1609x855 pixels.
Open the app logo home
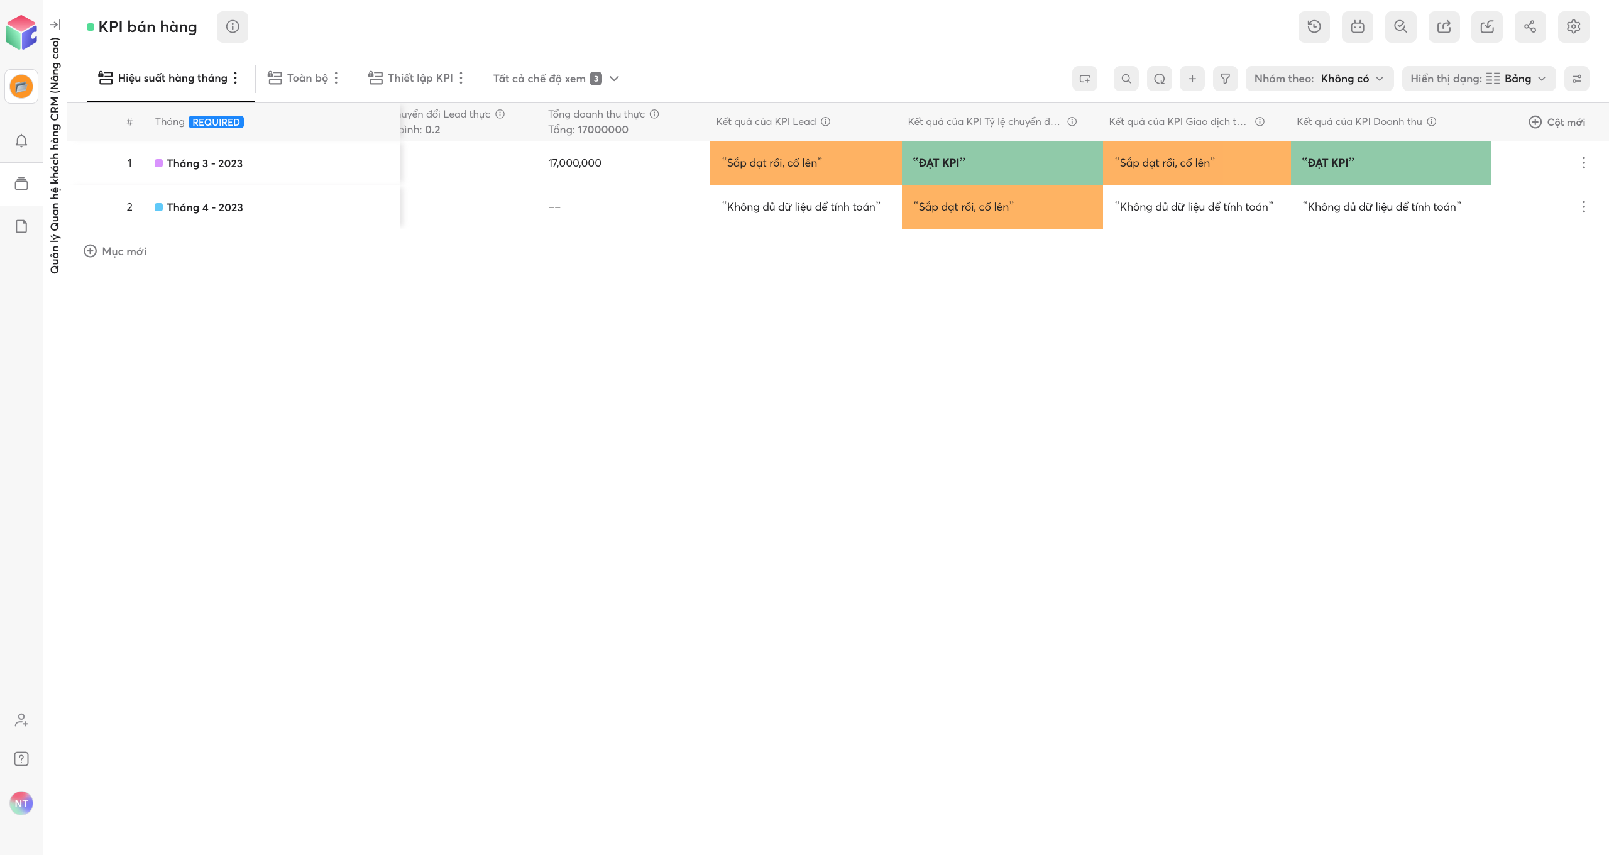tap(21, 33)
